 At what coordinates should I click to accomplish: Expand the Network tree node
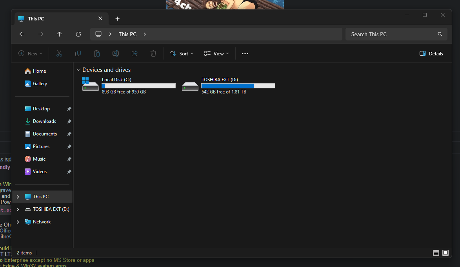pos(18,222)
